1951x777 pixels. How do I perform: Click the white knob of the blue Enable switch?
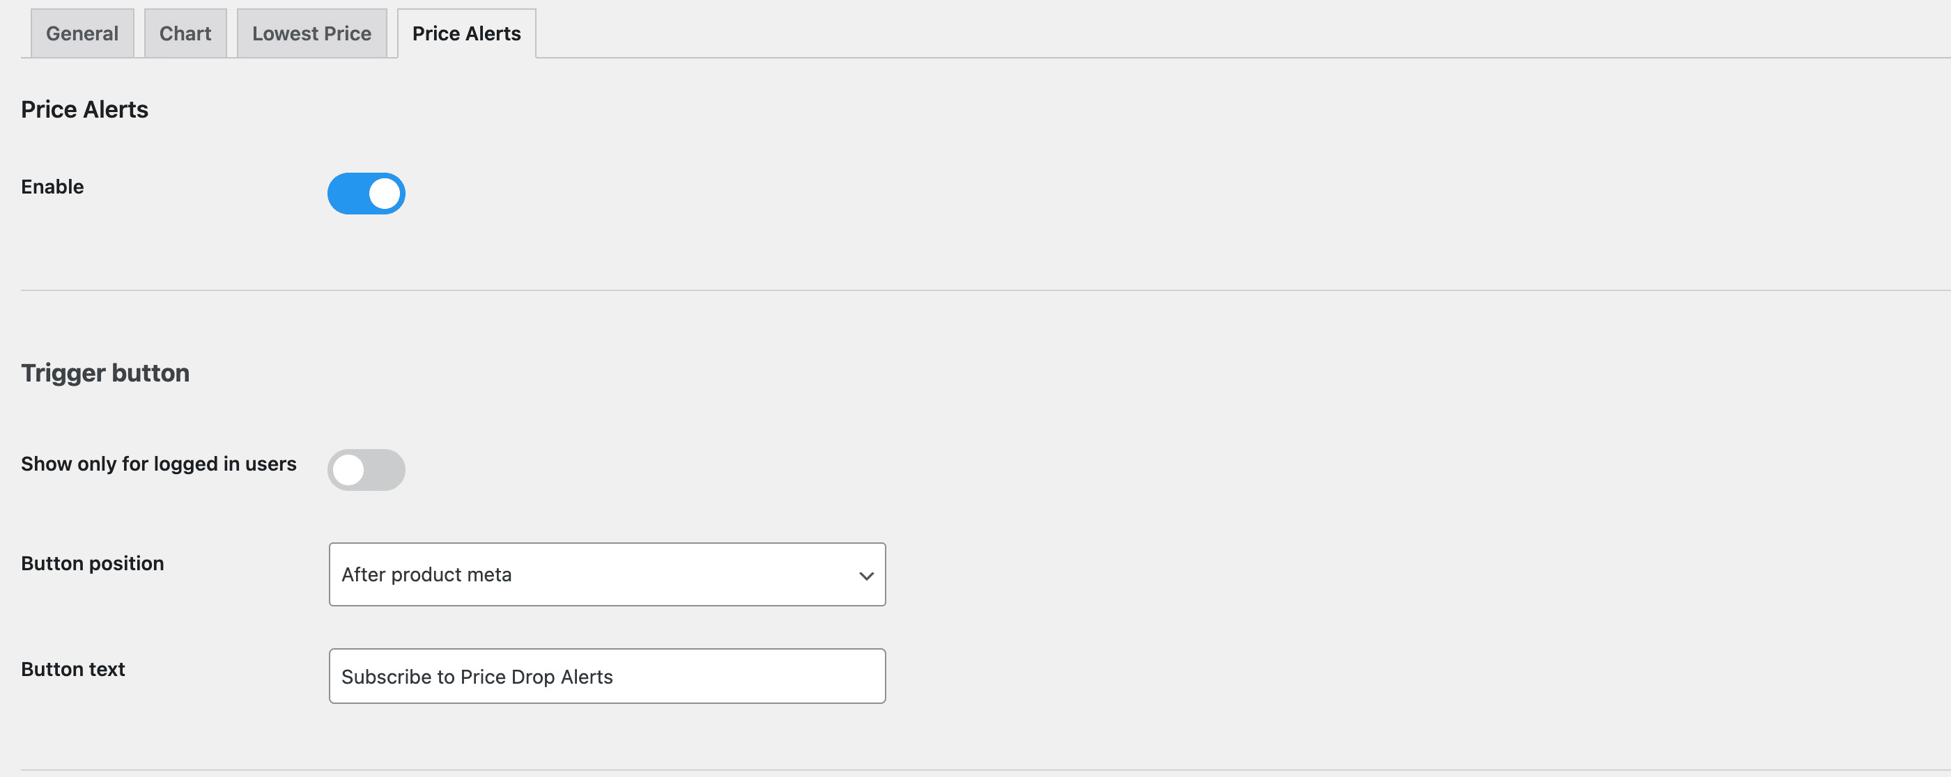pos(384,194)
